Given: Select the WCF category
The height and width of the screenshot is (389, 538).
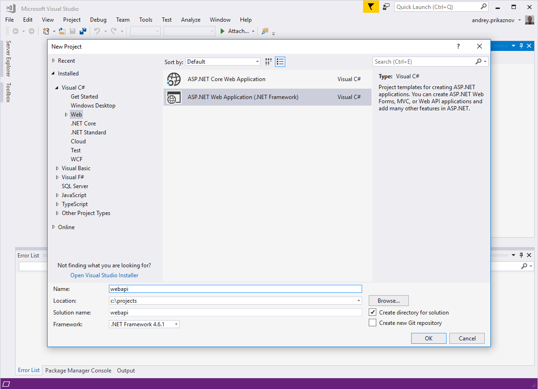Looking at the screenshot, I should pos(76,159).
